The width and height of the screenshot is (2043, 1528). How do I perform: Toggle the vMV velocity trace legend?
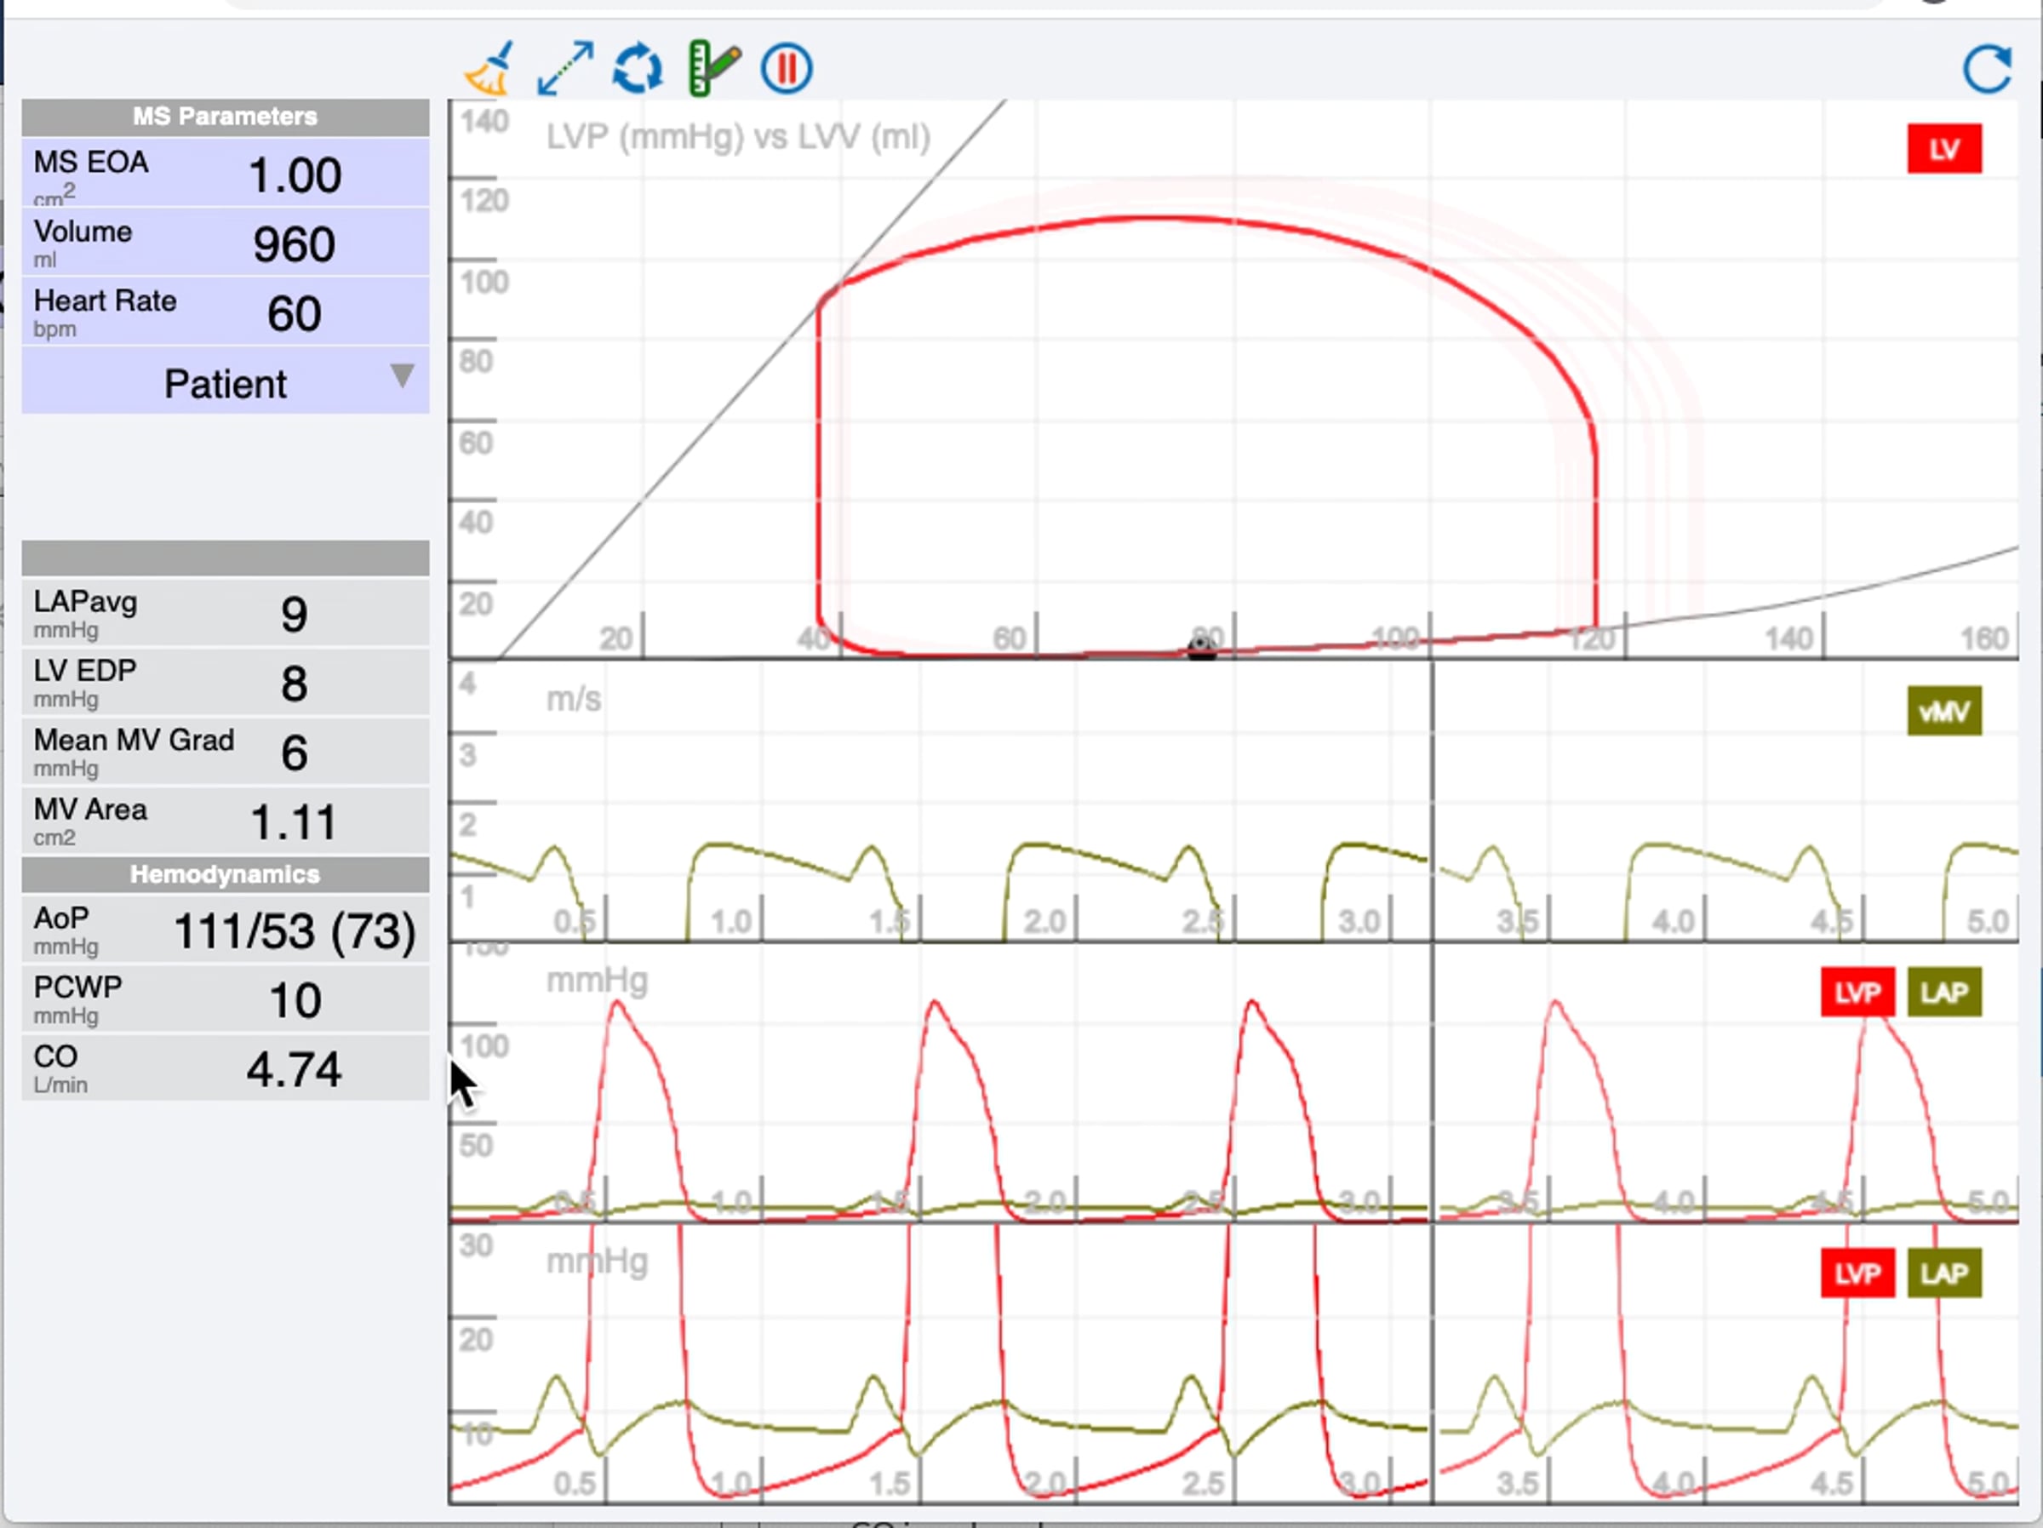(x=1943, y=712)
